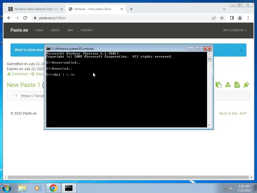Click the green download icon
The image size is (257, 193).
(x=228, y=85)
